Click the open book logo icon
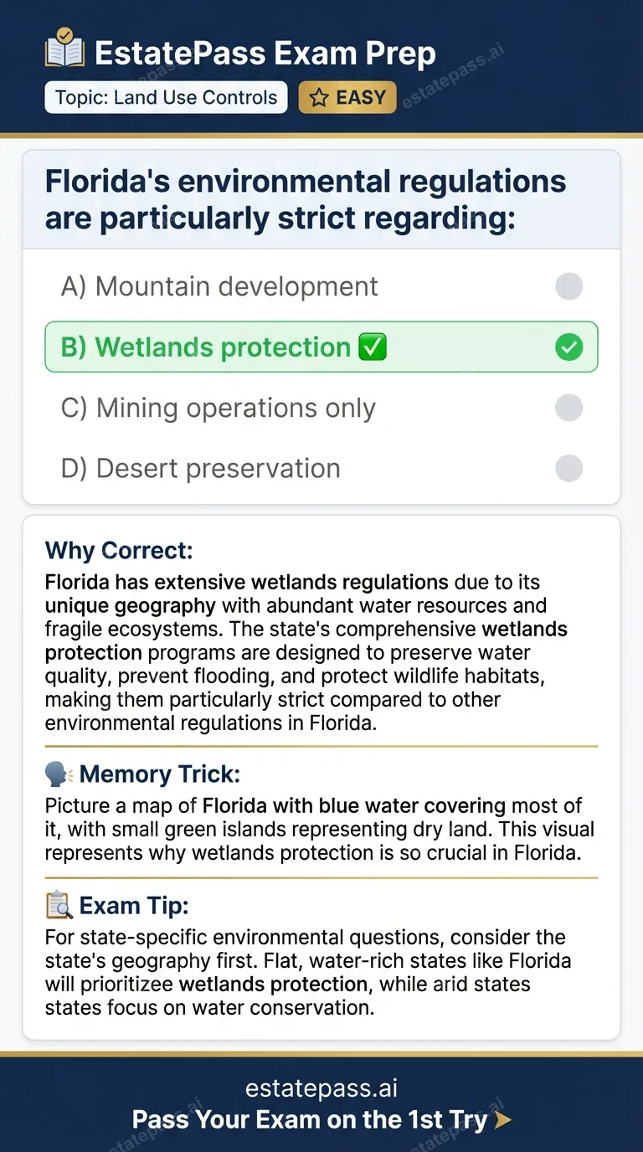 tap(64, 52)
